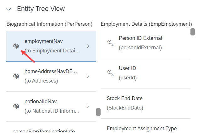Click the key icon beside Person ID External
The image size is (198, 139).
(110, 43)
